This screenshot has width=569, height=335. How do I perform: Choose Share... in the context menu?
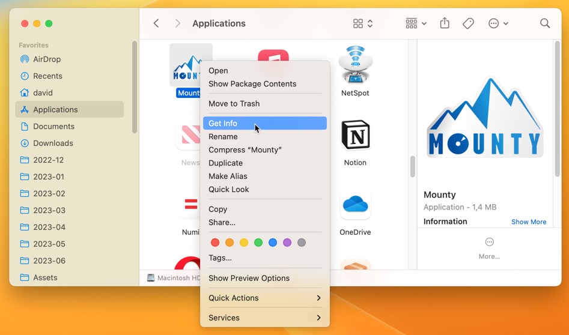click(265, 222)
